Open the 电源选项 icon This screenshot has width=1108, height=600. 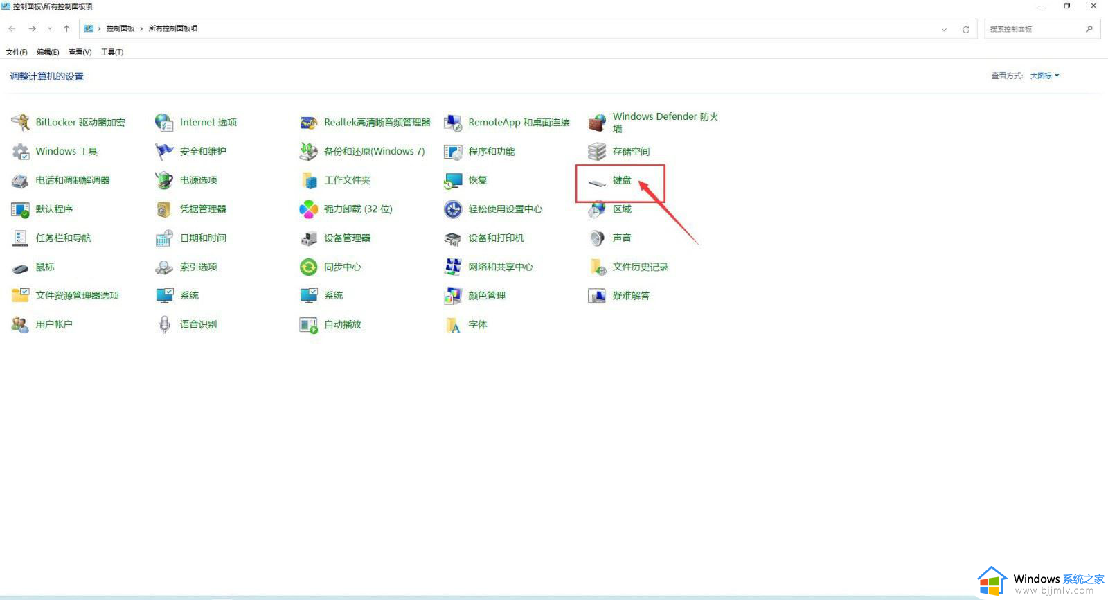tap(165, 181)
